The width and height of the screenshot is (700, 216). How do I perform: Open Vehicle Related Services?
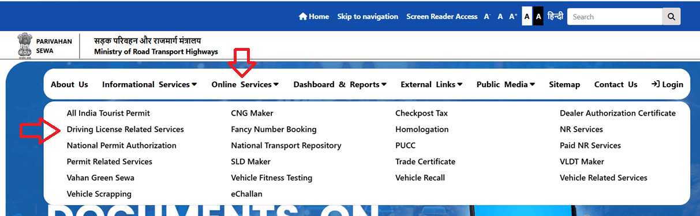(604, 178)
